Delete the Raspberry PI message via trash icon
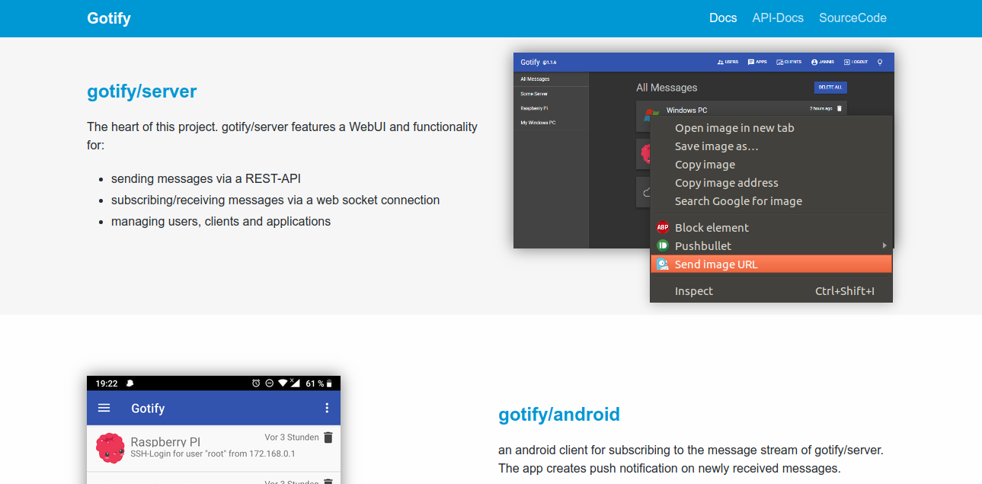982x484 pixels. click(328, 438)
